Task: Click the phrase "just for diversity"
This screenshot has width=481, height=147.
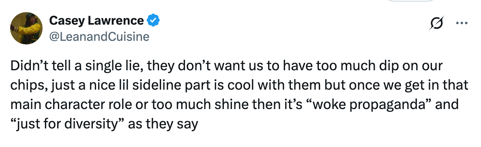Action: 67,124
